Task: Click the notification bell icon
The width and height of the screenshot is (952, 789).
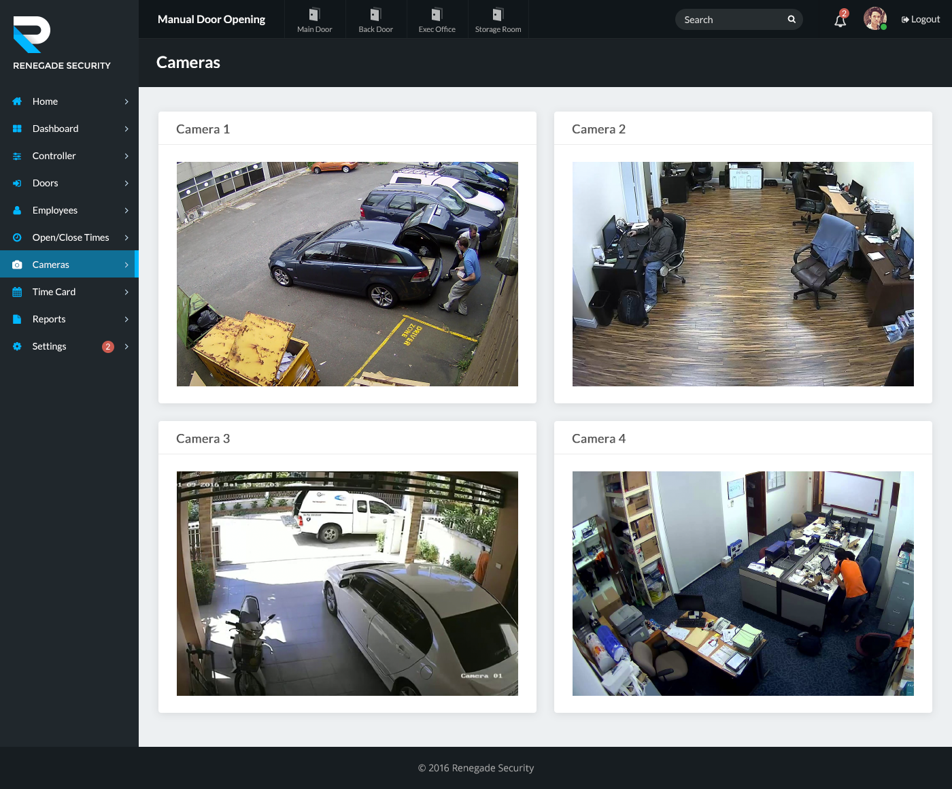Action: (x=840, y=20)
